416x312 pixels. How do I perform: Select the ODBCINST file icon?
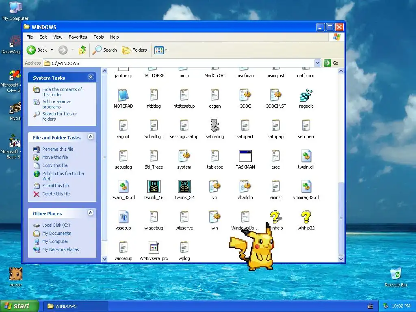(x=276, y=95)
